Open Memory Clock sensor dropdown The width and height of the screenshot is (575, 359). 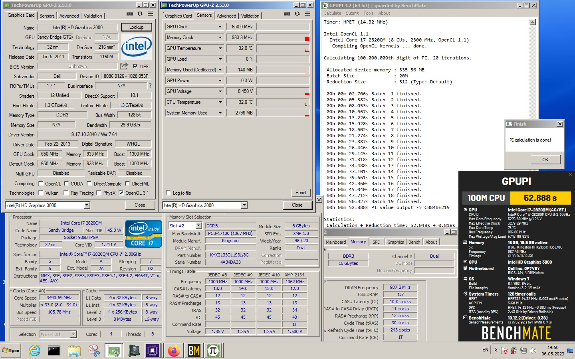tap(220, 37)
